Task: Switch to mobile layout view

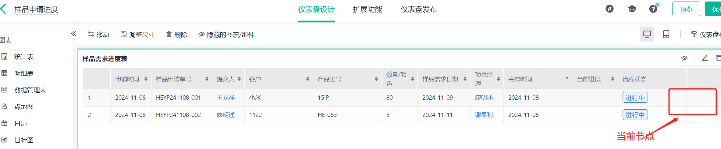Action: [x=666, y=34]
